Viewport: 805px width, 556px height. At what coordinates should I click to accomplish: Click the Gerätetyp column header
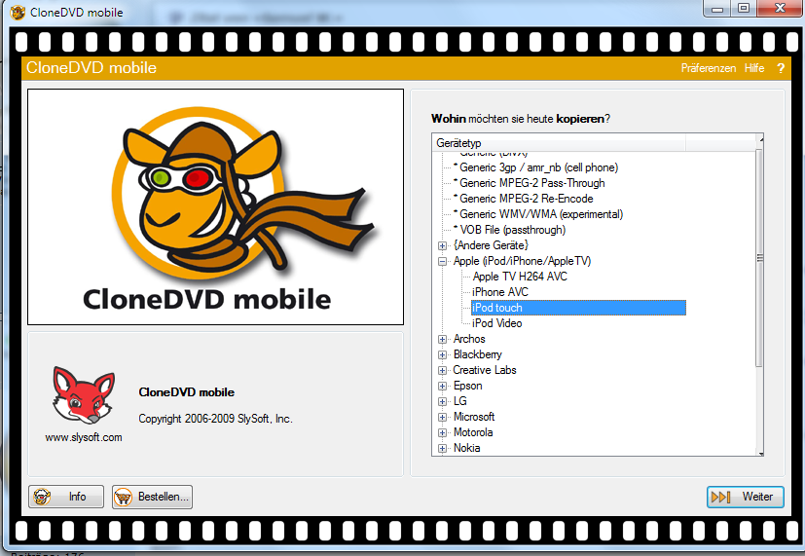point(559,143)
